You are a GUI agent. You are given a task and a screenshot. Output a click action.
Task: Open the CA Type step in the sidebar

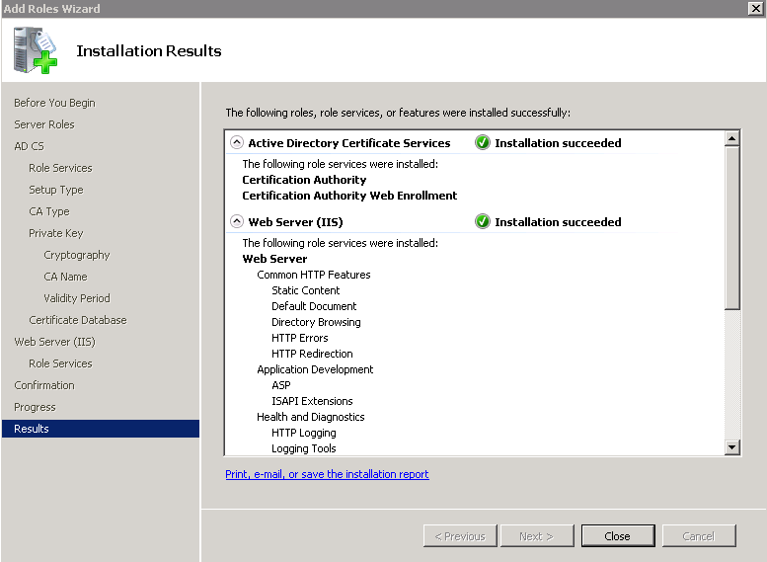49,211
